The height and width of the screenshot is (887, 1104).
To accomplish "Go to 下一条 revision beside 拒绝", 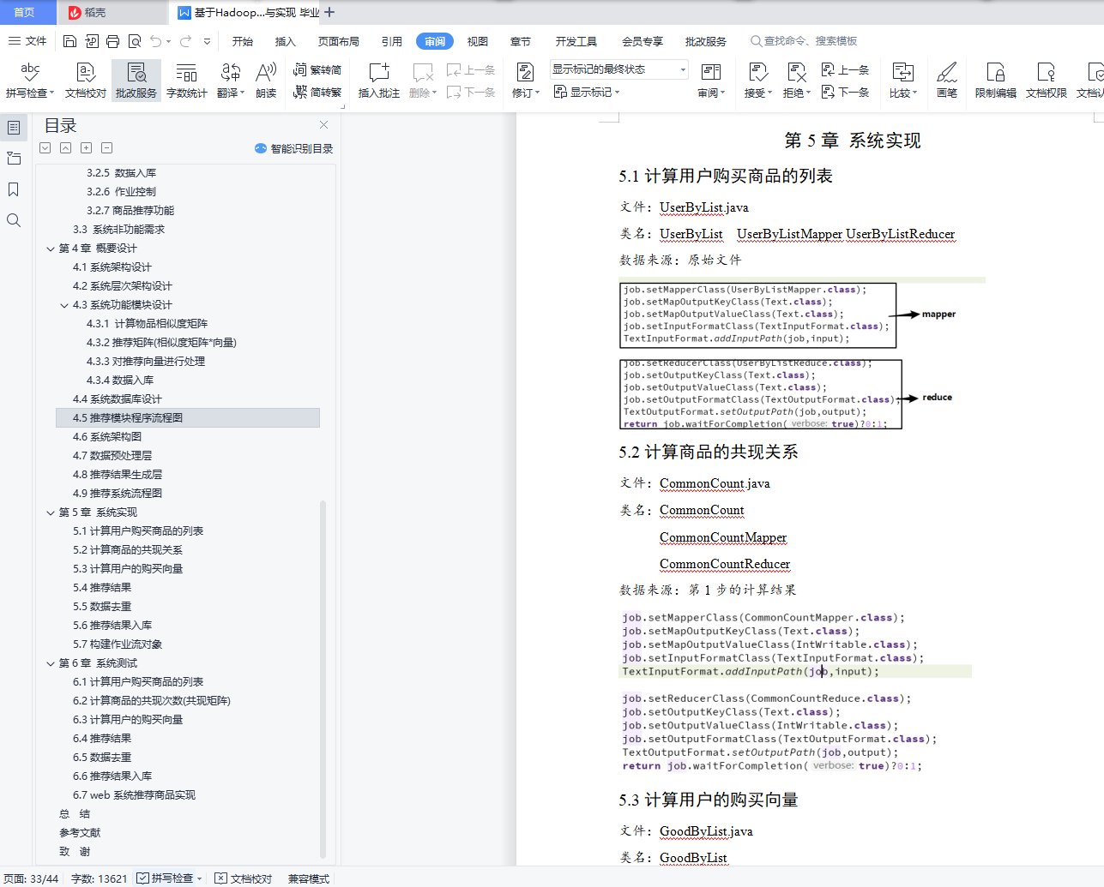I will [x=846, y=92].
